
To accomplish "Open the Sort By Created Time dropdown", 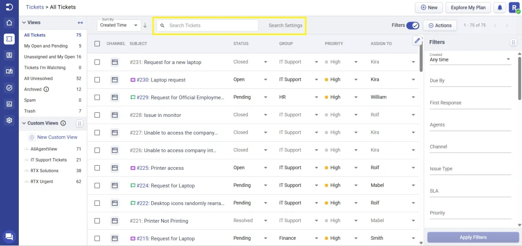I will click(x=120, y=25).
